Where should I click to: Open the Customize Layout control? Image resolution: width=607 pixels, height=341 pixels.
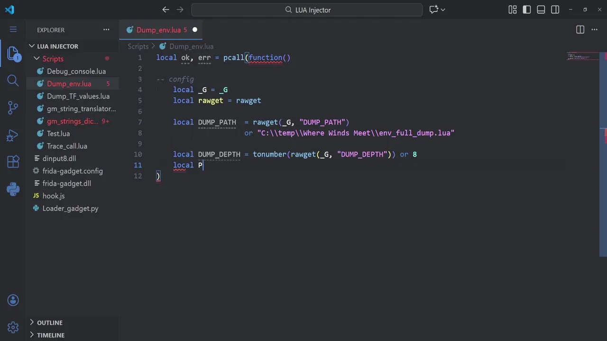(x=513, y=9)
